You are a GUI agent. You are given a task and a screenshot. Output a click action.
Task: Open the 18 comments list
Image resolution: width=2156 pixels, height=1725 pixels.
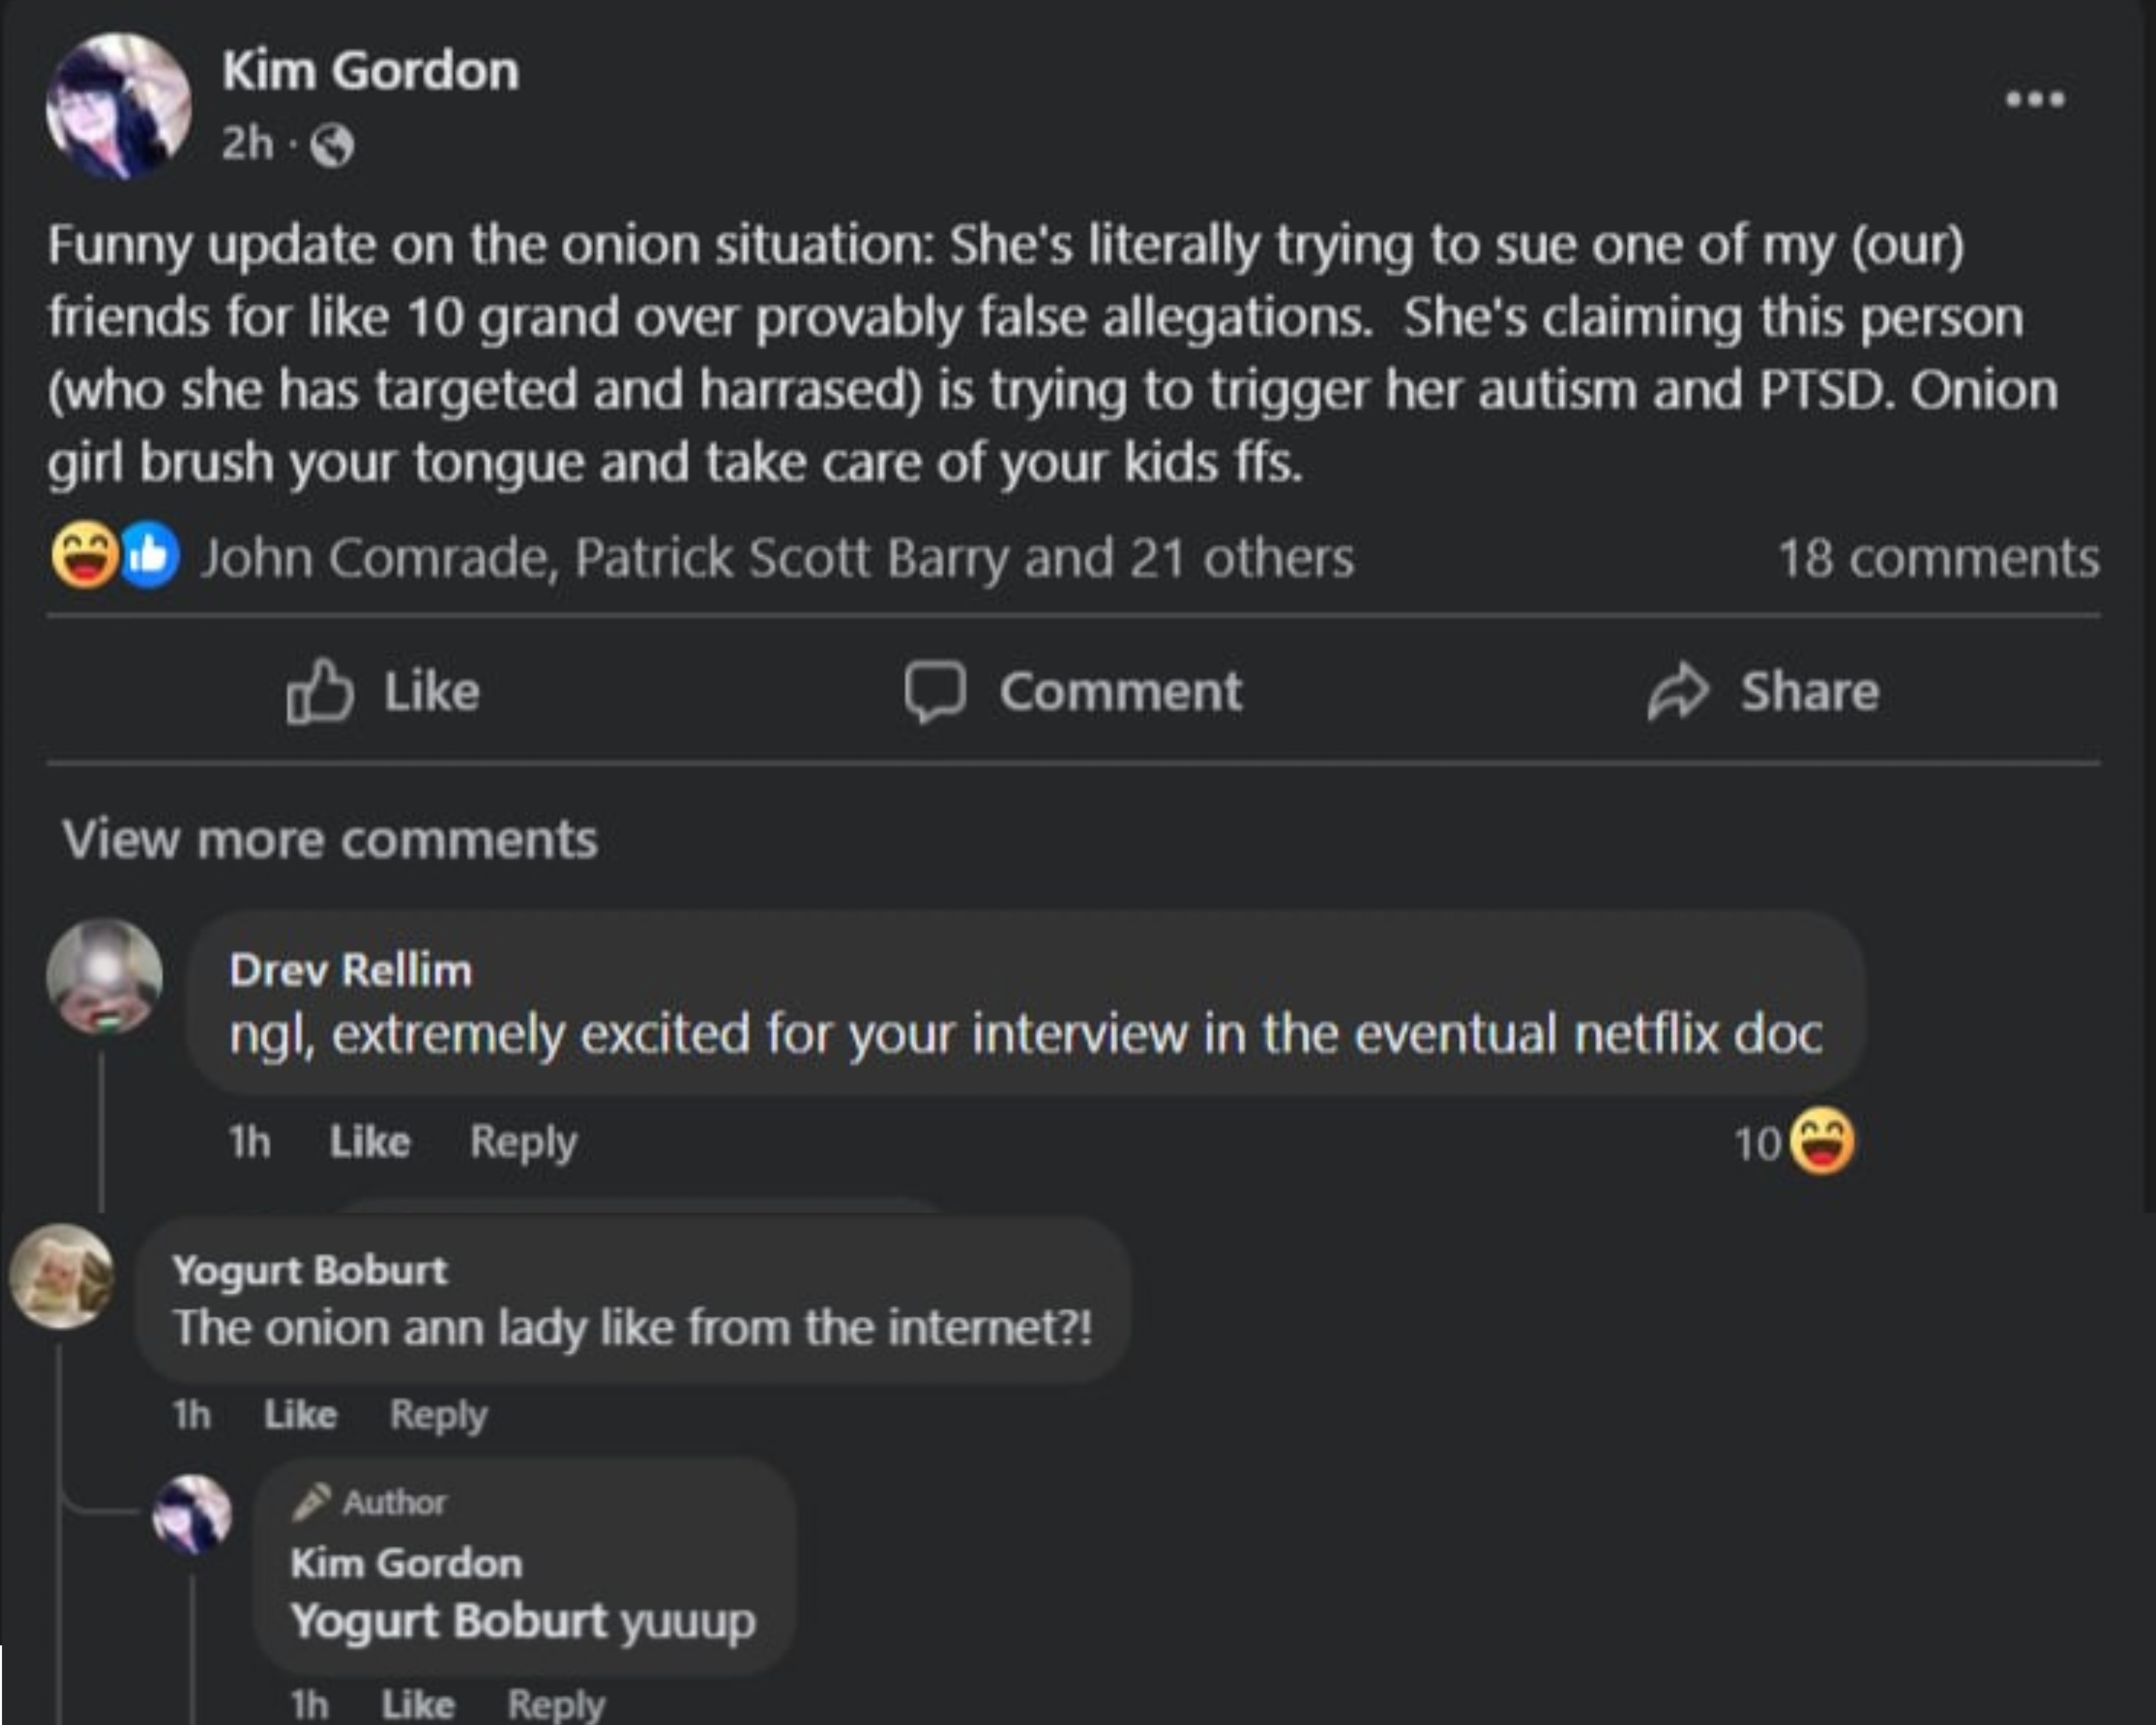[x=1937, y=558]
